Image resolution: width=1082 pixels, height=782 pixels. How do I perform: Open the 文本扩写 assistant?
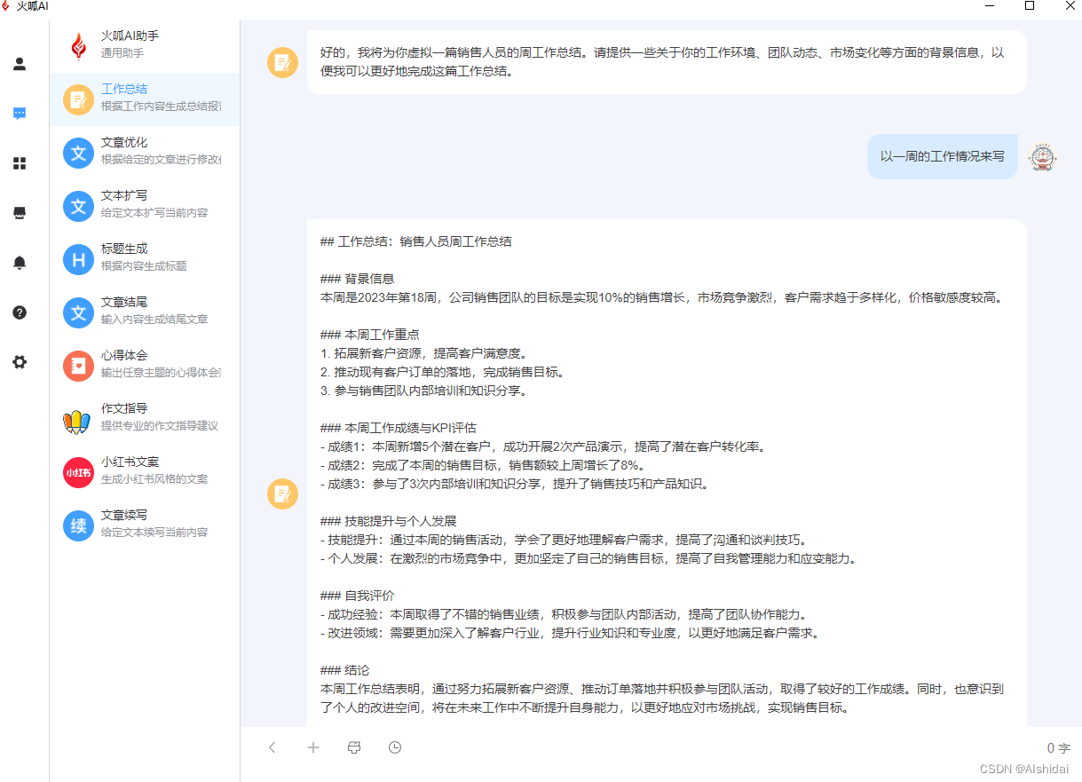pyautogui.click(x=145, y=206)
